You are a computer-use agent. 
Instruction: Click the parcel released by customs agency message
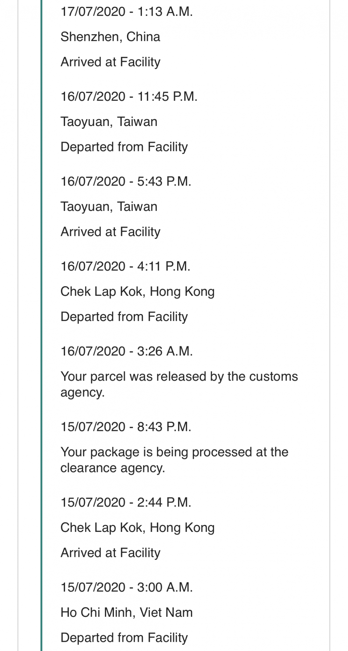[x=179, y=384]
